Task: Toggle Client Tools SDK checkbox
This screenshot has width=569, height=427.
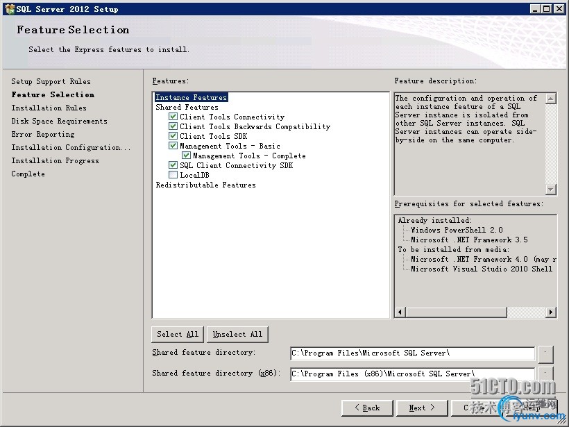Action: [x=173, y=136]
